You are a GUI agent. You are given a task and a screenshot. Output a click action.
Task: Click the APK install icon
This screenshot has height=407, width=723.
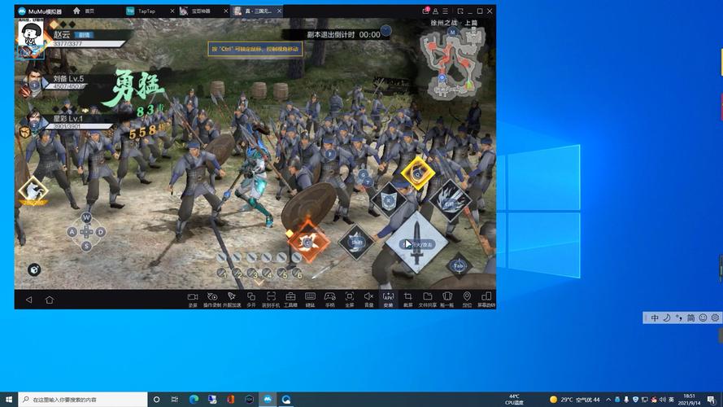388,299
